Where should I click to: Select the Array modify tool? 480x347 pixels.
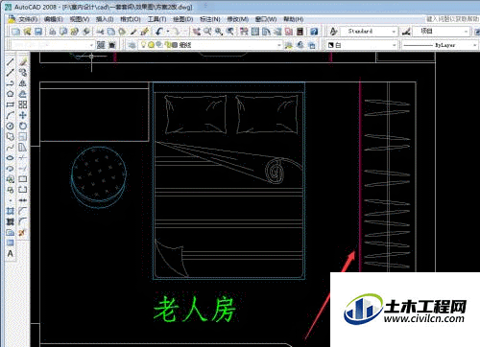[22, 104]
